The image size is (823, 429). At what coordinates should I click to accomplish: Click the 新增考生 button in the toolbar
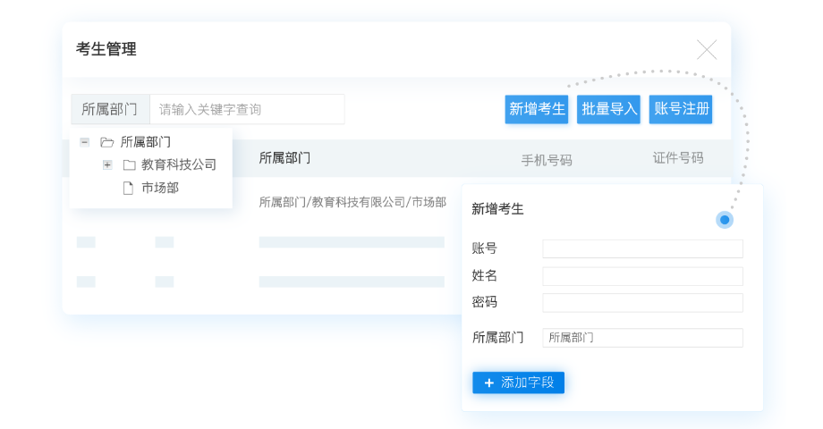click(x=537, y=109)
